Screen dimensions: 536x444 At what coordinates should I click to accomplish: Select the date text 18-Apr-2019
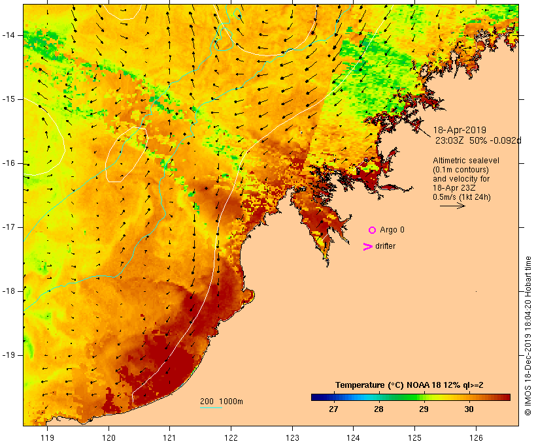(x=460, y=130)
